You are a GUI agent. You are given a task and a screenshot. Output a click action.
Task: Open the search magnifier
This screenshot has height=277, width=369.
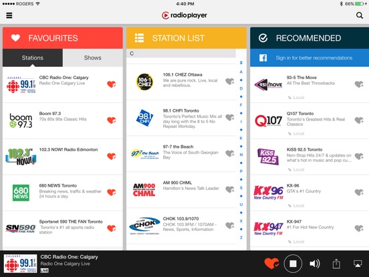[x=360, y=15]
